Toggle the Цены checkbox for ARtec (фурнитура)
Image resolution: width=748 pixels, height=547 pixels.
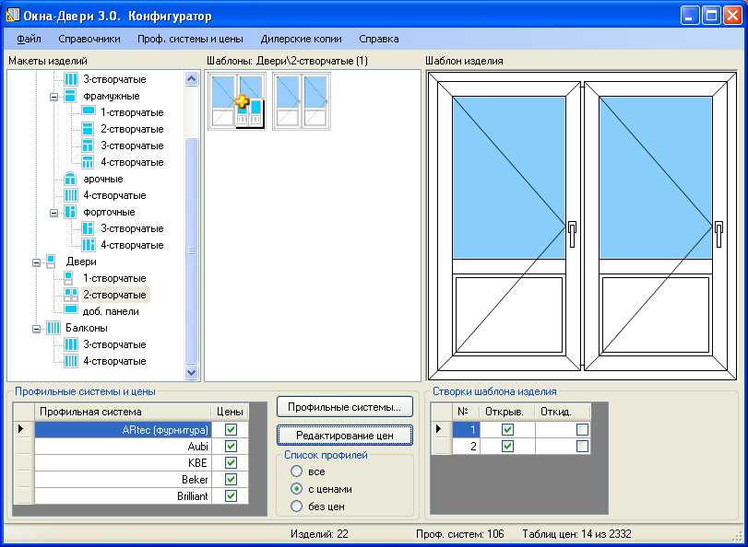click(x=231, y=429)
